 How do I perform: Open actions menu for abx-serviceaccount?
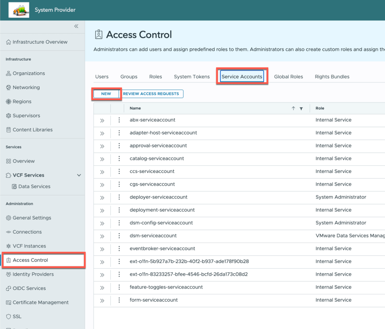point(119,120)
